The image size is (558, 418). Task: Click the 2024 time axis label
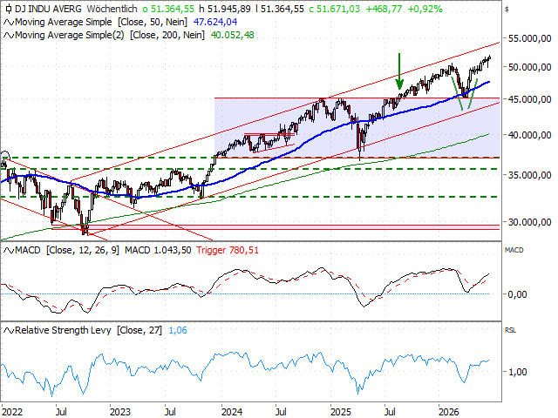pyautogui.click(x=232, y=412)
